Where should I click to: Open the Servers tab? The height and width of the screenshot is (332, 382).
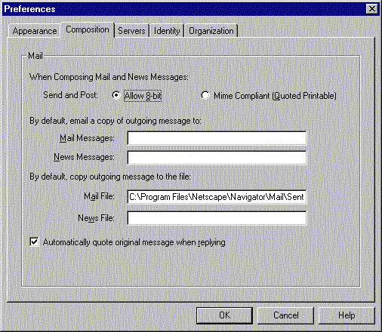(131, 31)
